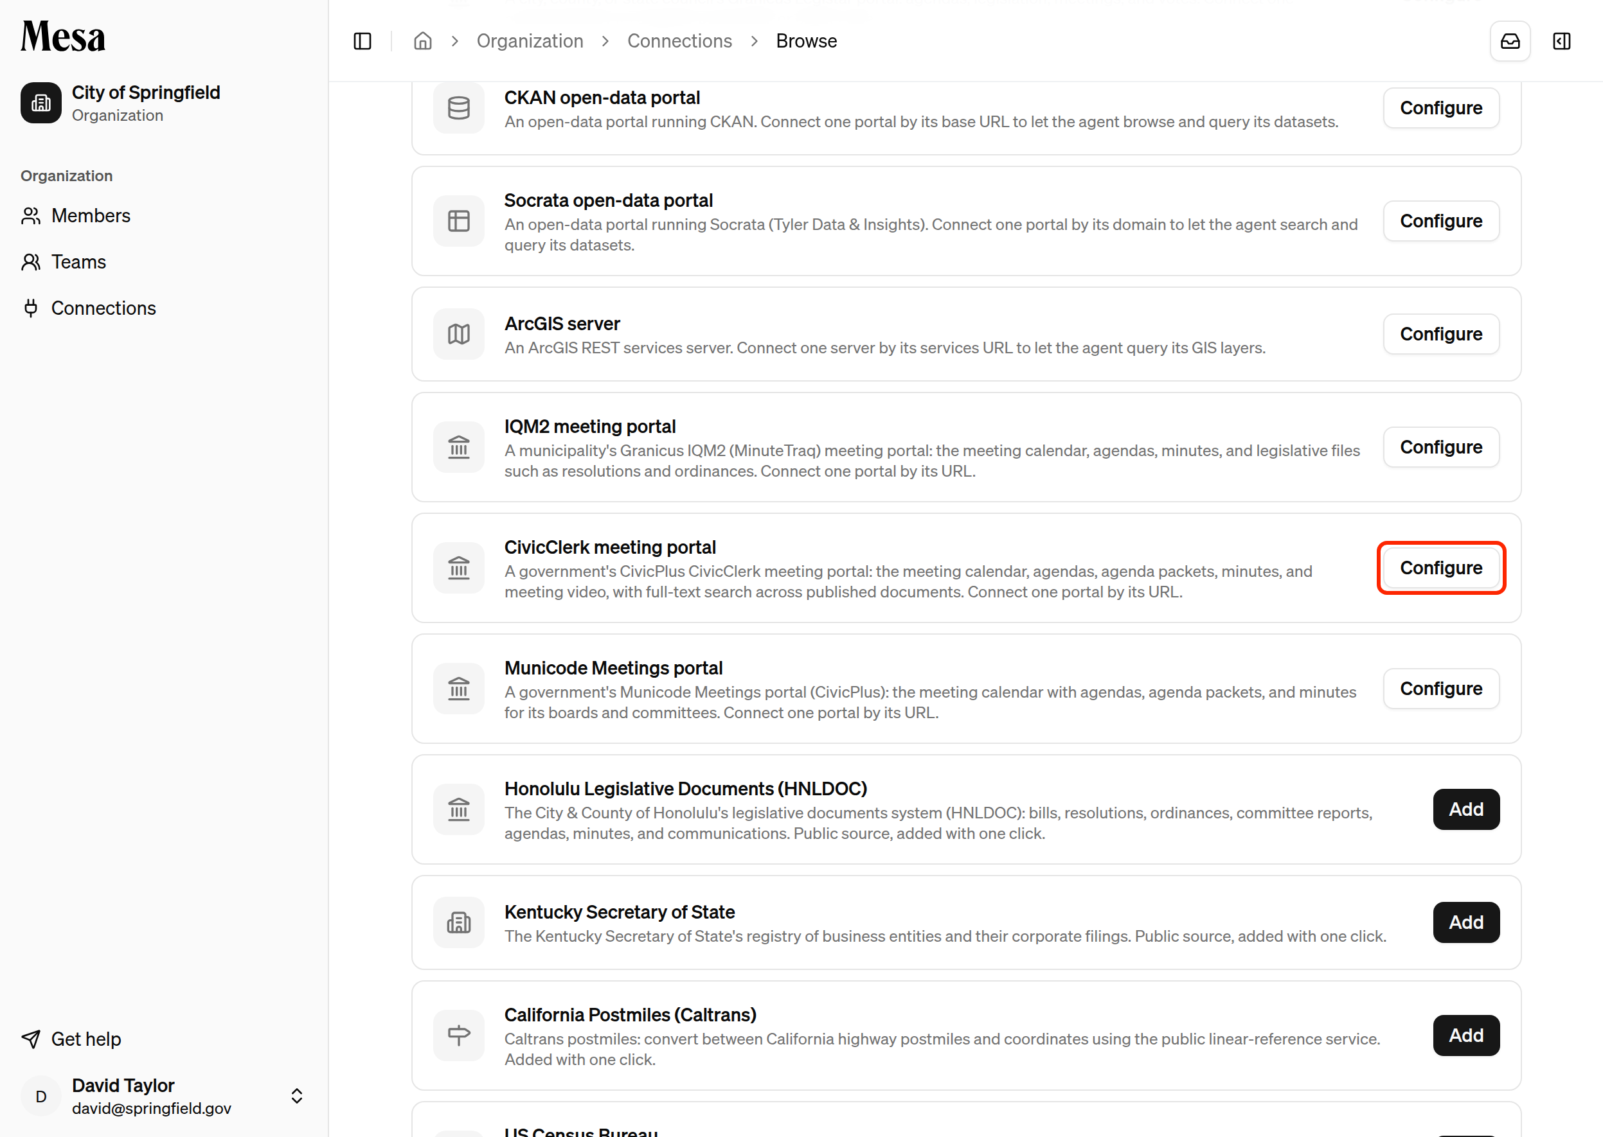The image size is (1603, 1137).
Task: Open the City of Springfield organization switcher
Action: pos(164,103)
